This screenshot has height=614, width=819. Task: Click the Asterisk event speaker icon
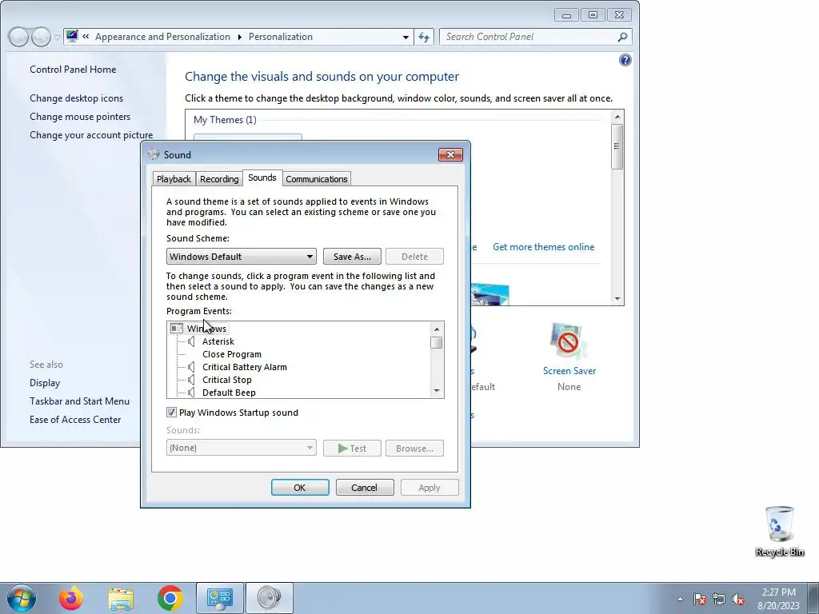192,341
